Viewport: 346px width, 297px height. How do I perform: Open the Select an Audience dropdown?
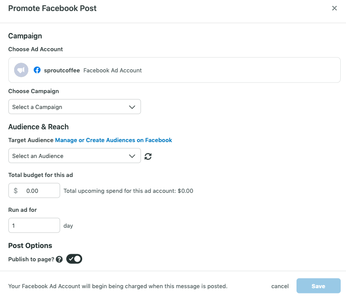click(75, 156)
